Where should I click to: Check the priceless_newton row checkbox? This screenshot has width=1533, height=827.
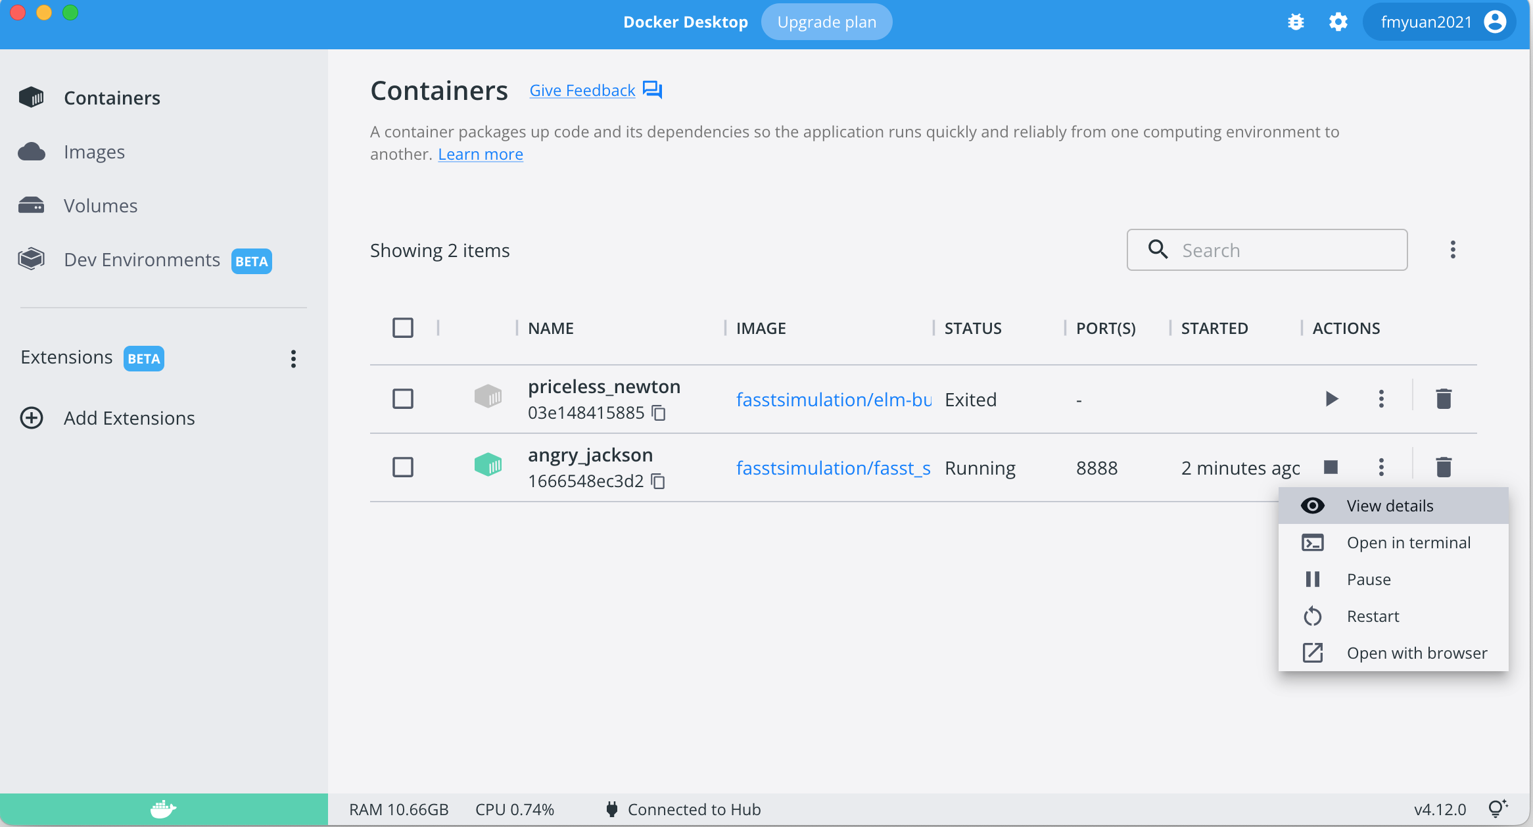click(403, 399)
